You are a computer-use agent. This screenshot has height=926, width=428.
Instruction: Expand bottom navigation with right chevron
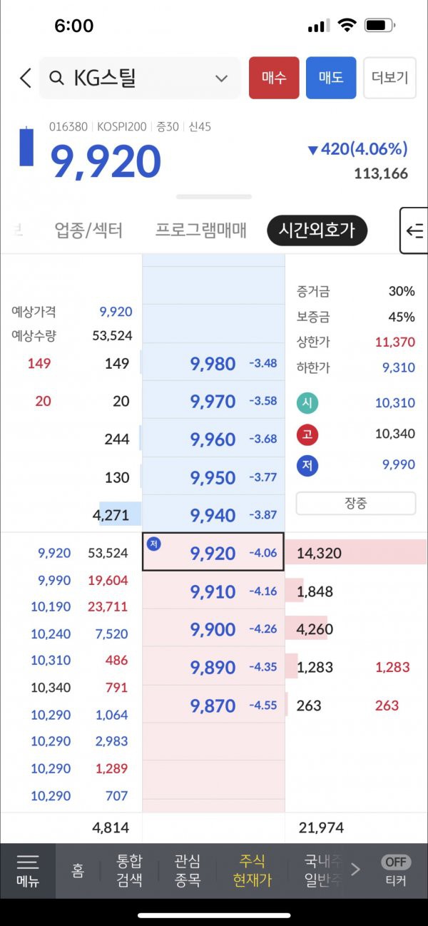[356, 869]
